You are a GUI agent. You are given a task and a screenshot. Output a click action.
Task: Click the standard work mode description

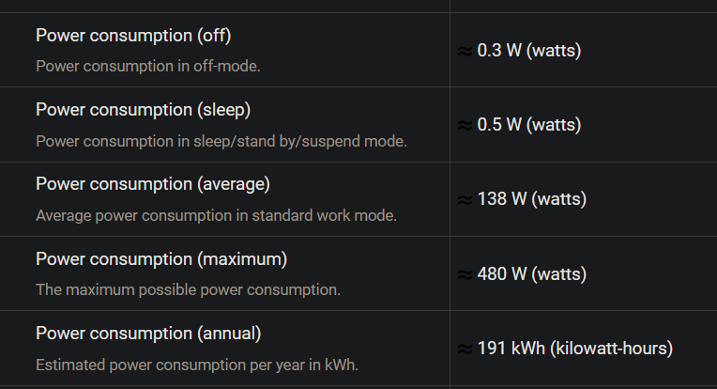coord(216,215)
